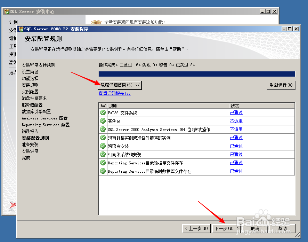
Task: Open 计划 in 安装中心 sidebar
Action: pos(13,22)
